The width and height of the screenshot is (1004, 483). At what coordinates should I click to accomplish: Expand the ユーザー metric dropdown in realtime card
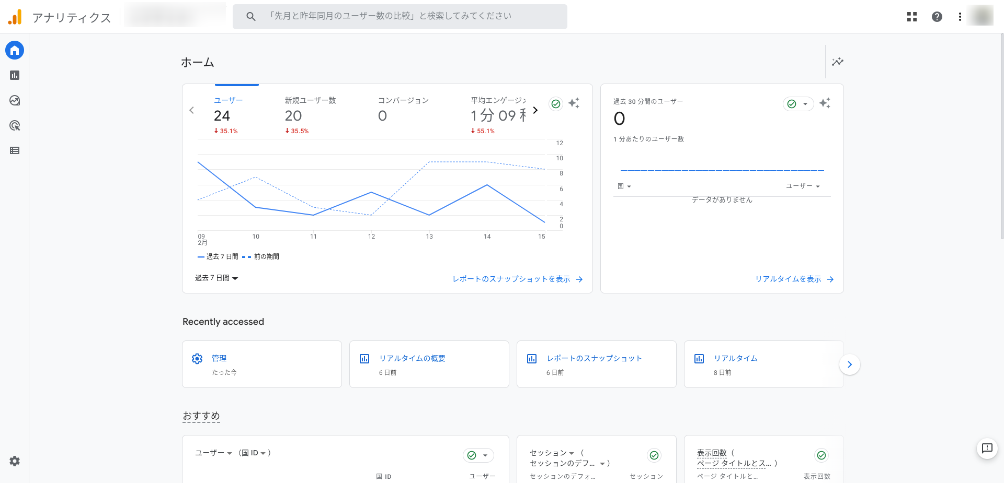(803, 186)
